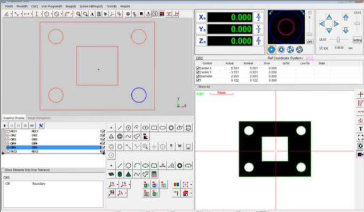364x212 pixels.
Task: Run the measurement program with play button
Action: pos(5,125)
